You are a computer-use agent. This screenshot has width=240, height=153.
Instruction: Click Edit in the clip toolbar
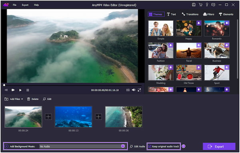[47, 99]
